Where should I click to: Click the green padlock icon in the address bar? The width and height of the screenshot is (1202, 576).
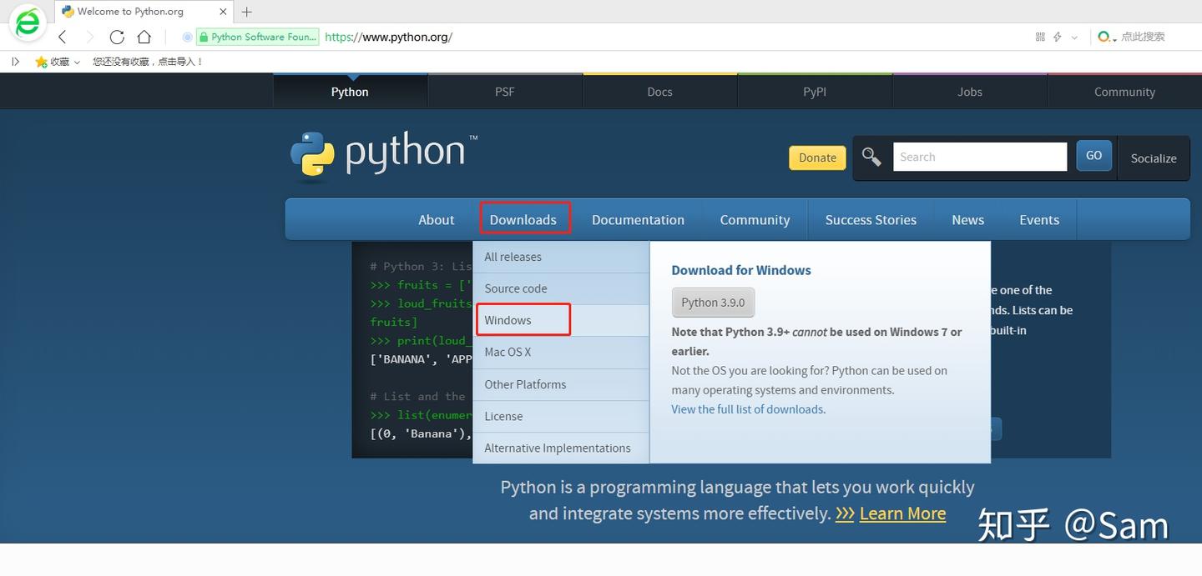tap(203, 37)
